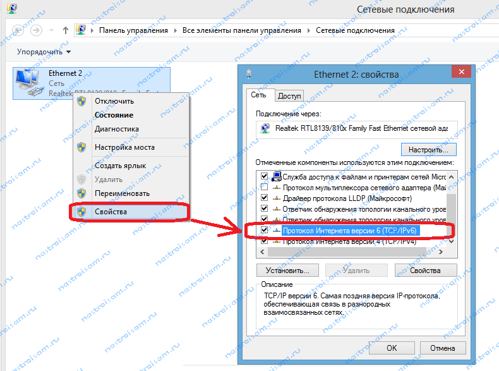Click the Настроить... button
499x371 pixels.
coord(428,150)
